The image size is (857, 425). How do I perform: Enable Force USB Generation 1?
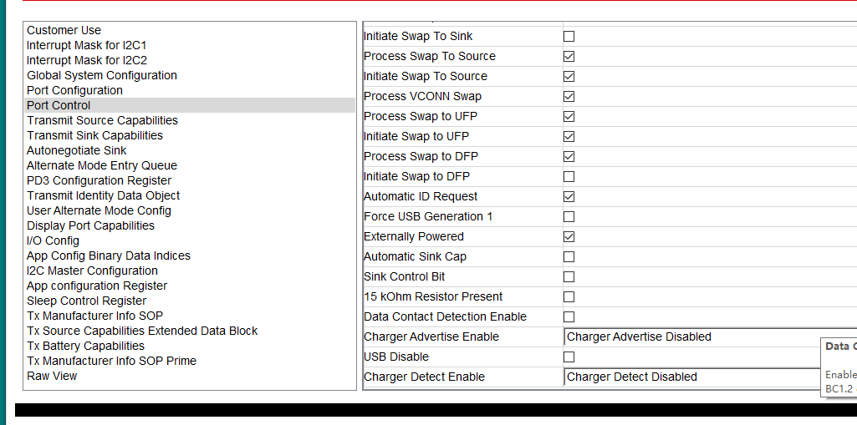pos(569,217)
